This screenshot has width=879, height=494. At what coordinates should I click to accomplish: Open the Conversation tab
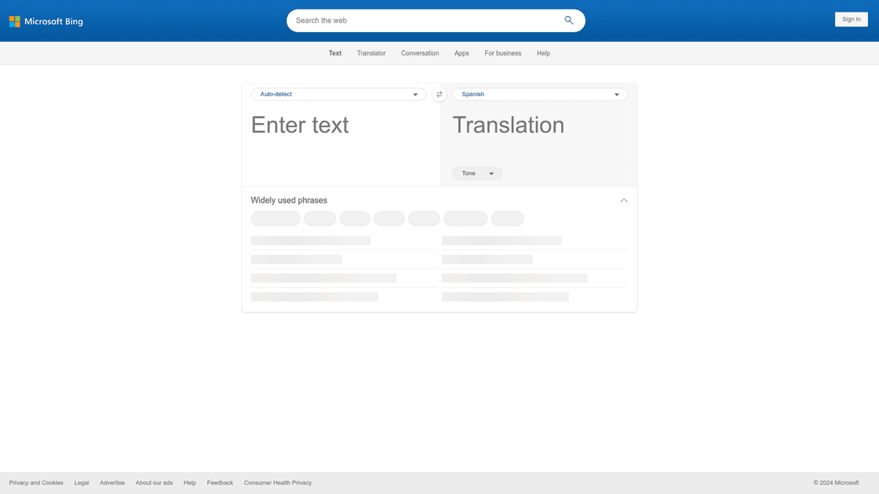(420, 53)
